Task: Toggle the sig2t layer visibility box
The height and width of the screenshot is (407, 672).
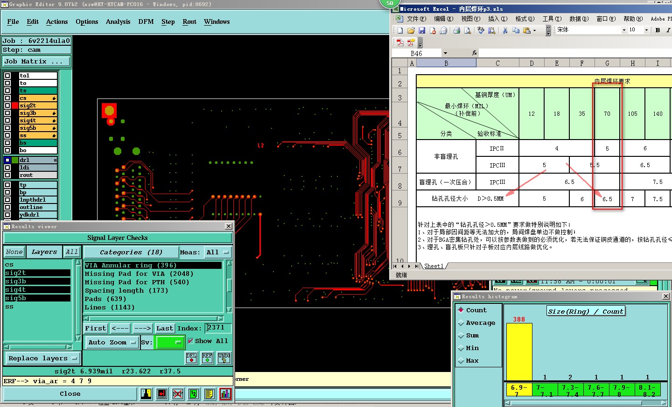Action: [7, 105]
